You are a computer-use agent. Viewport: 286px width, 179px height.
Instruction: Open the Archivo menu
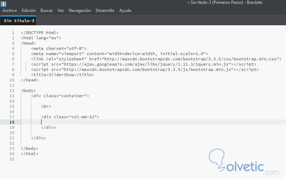[9, 11]
